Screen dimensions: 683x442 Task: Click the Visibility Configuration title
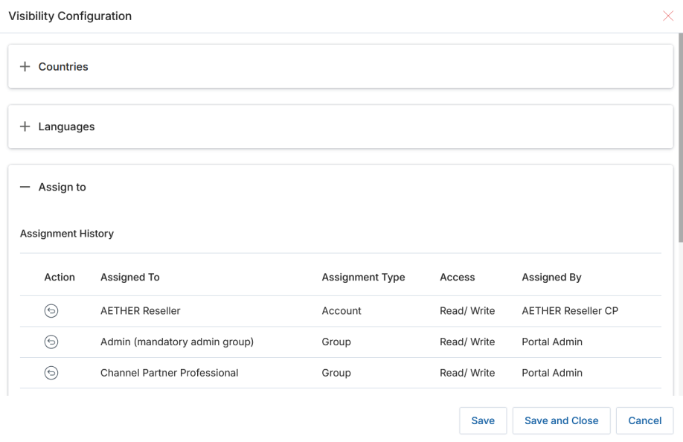pos(70,16)
